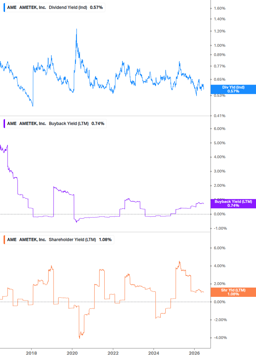Click the -4.00% tick on shareholder yield axis
The height and width of the screenshot is (359, 256).
tap(220, 338)
